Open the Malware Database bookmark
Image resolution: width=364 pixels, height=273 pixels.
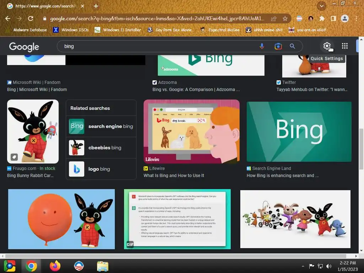pyautogui.click(x=27, y=30)
